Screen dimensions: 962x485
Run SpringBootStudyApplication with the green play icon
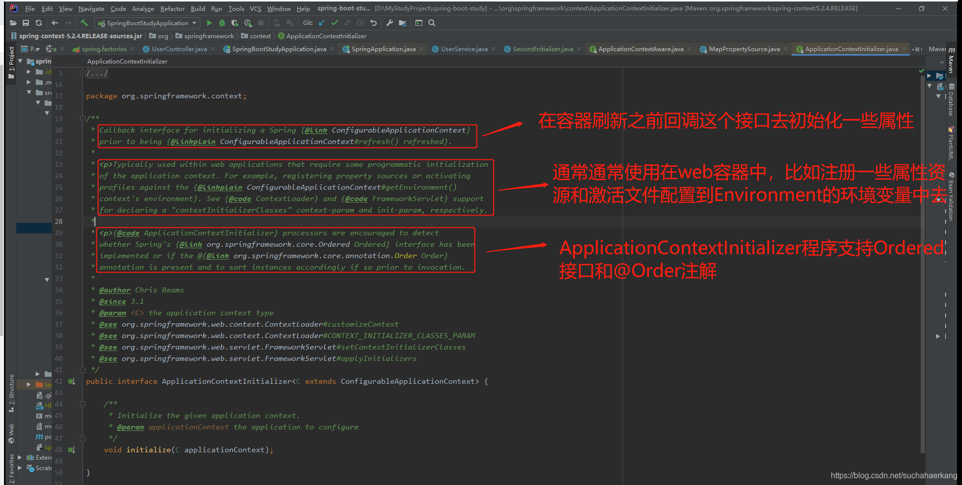click(209, 23)
